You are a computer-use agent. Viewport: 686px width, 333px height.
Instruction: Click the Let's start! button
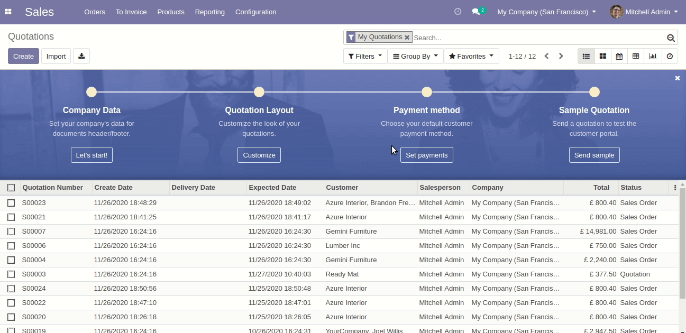click(x=92, y=155)
